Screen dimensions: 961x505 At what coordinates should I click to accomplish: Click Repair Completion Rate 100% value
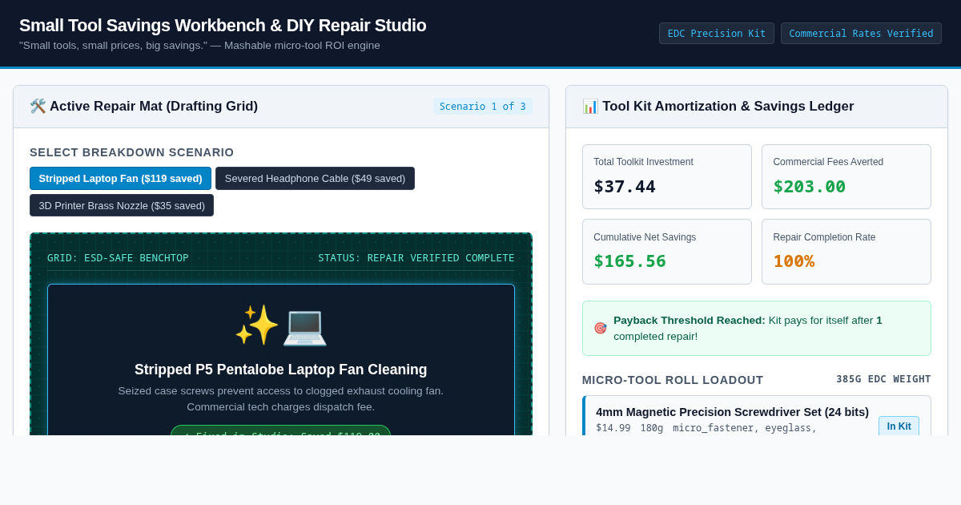tap(794, 261)
